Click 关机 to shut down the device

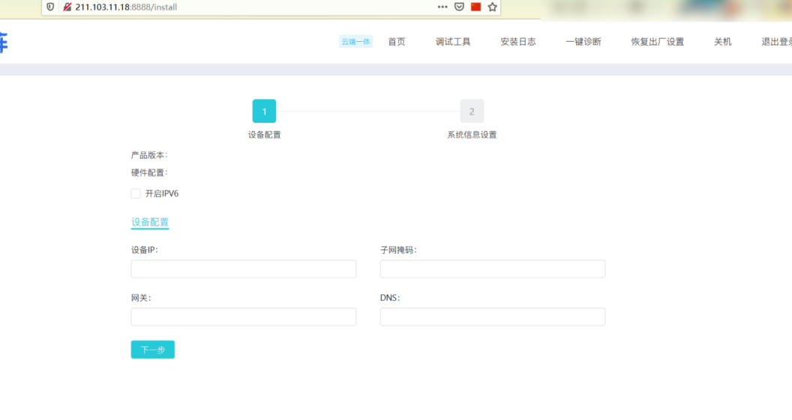(722, 42)
